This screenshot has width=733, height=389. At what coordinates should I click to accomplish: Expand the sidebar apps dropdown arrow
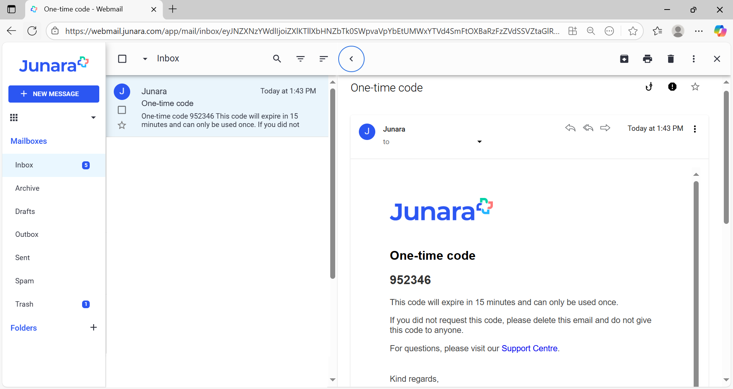click(94, 117)
